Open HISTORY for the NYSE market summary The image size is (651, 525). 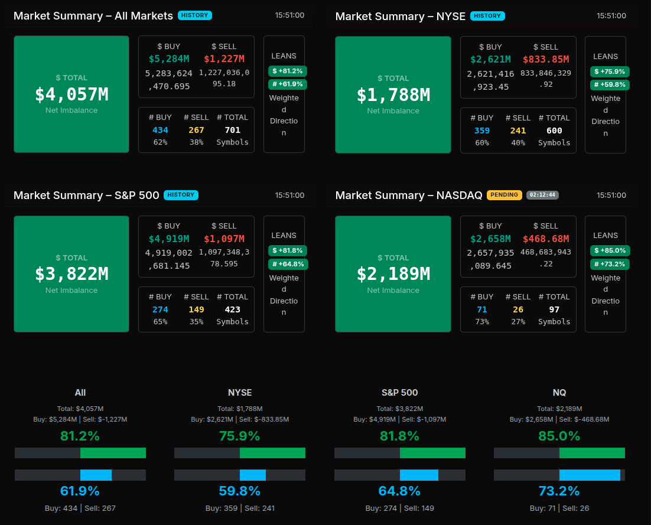[487, 16]
